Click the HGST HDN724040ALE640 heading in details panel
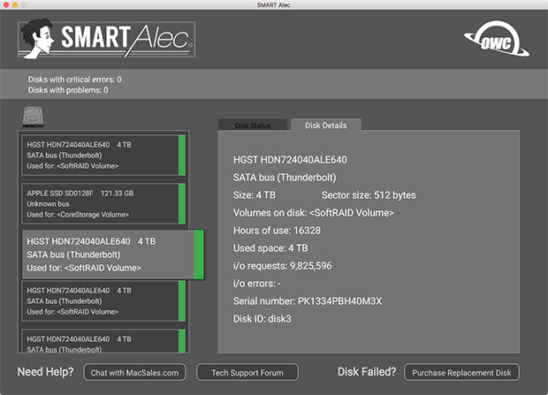The width and height of the screenshot is (548, 395). point(290,160)
